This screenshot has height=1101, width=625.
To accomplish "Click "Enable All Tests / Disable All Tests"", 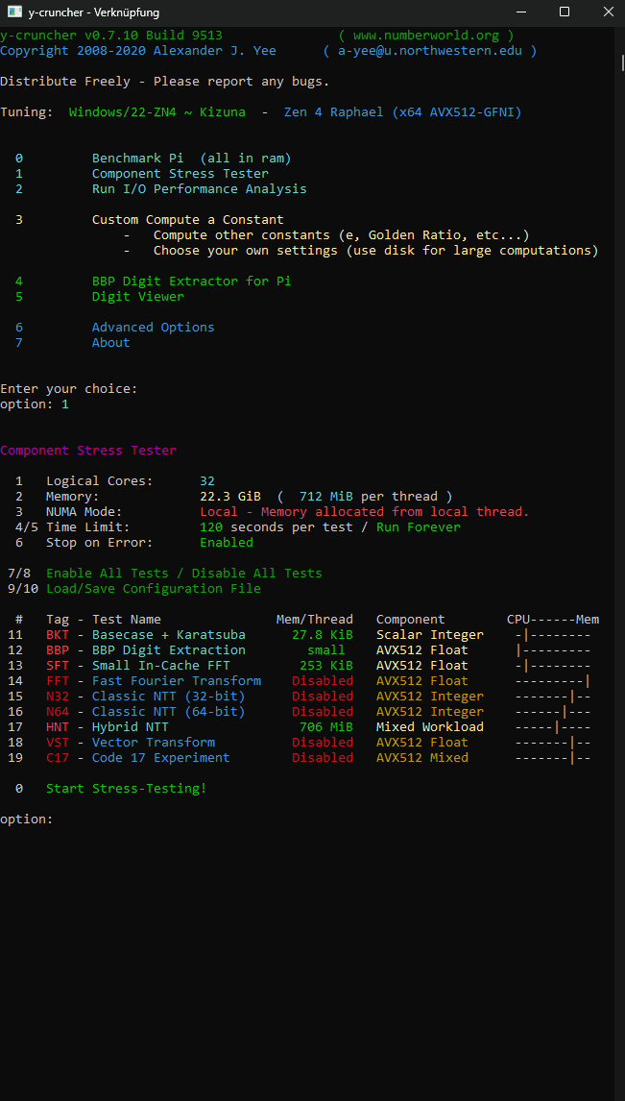I will click(183, 574).
